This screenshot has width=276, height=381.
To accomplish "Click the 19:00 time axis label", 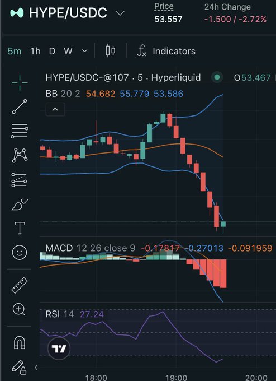I will 176,377.
